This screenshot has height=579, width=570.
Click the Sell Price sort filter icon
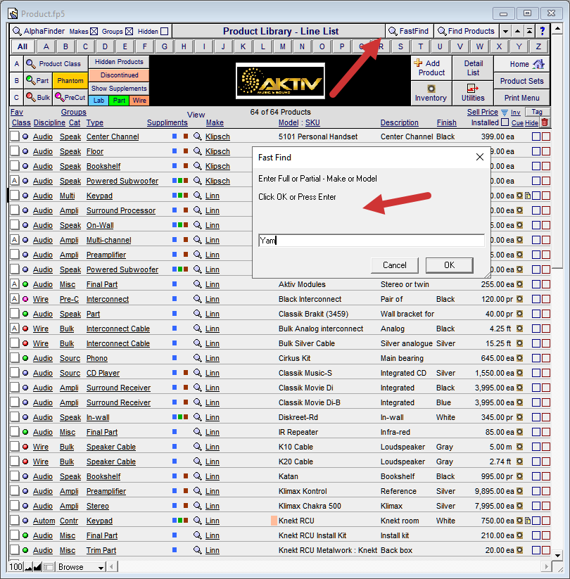pyautogui.click(x=505, y=113)
